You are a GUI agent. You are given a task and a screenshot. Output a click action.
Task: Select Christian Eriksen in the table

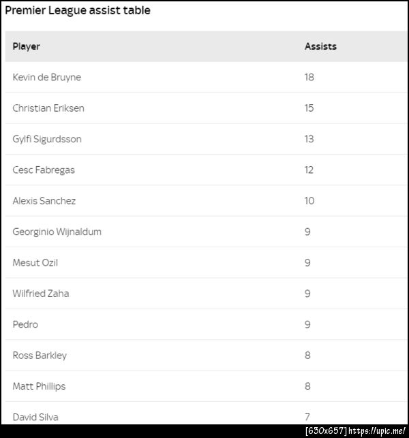point(48,108)
